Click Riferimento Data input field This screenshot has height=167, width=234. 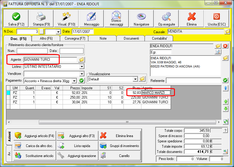pyautogui.click(x=71, y=51)
